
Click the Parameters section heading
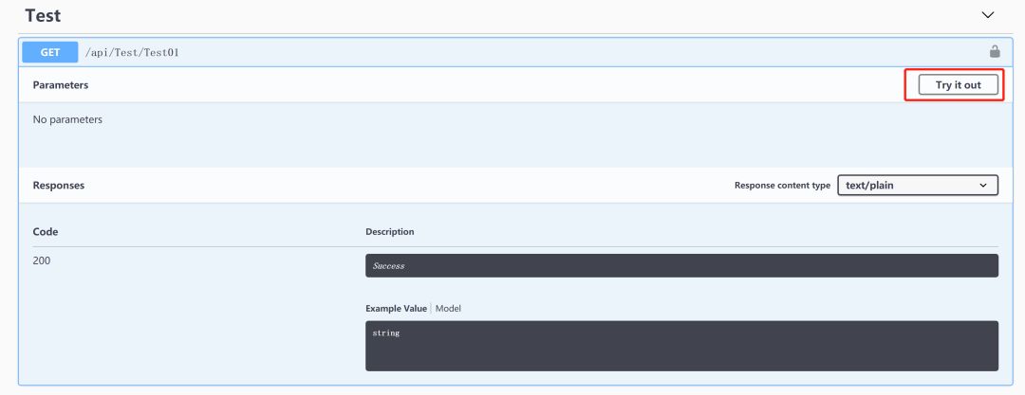(x=61, y=85)
